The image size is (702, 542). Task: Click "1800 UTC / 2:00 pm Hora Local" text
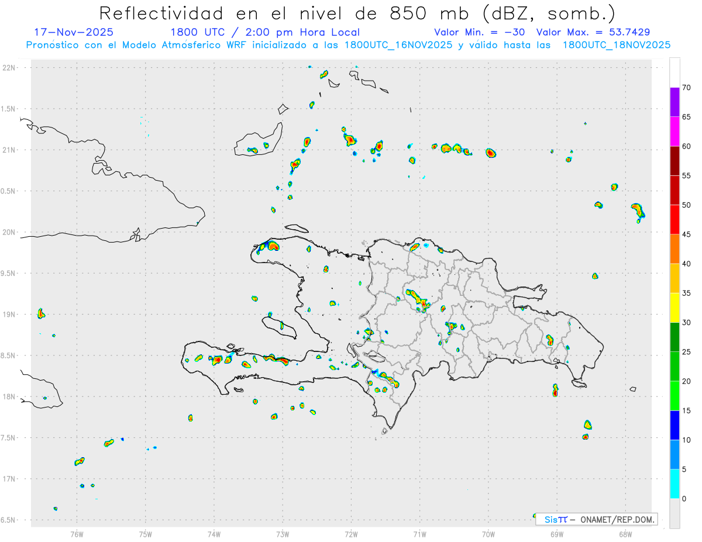265,32
